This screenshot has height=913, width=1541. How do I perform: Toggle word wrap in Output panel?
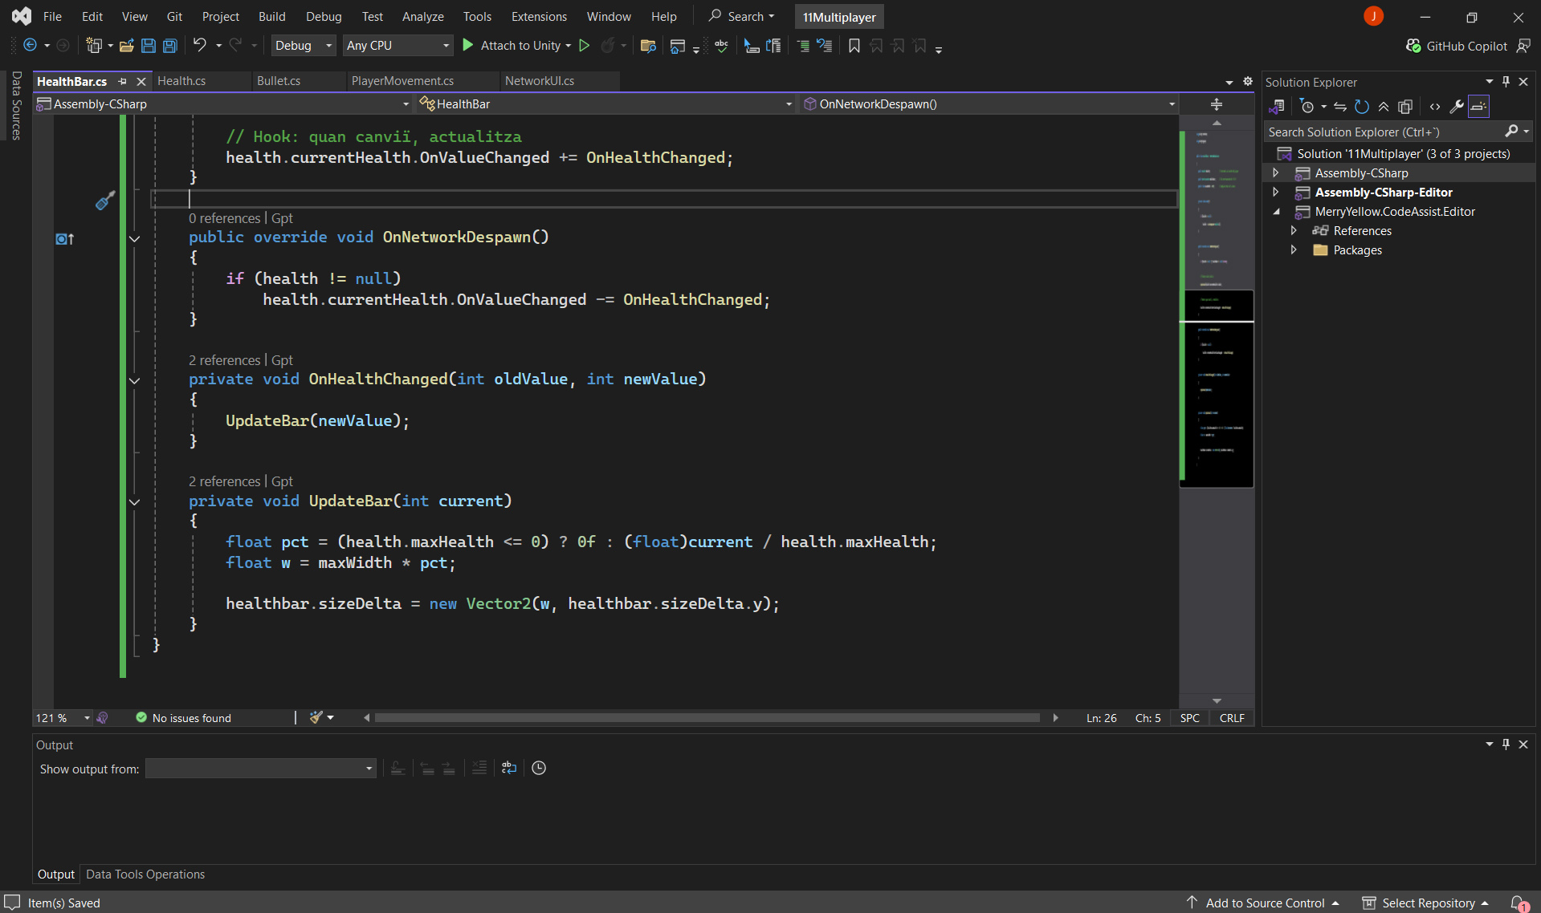[x=508, y=769]
